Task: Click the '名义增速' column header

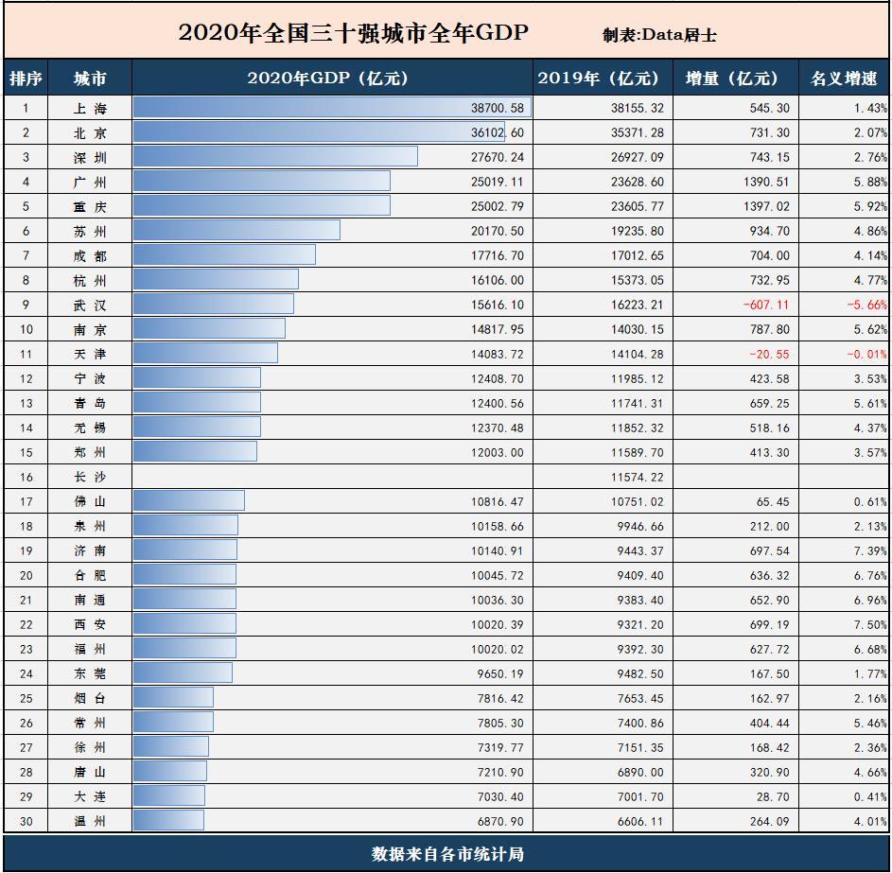Action: click(x=844, y=78)
